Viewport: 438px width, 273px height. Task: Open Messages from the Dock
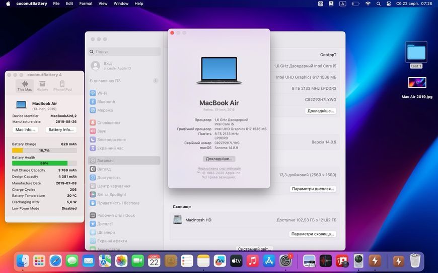[x=72, y=261]
